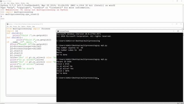Open Window menu in mp2.py editor window
The image size is (184, 104).
point(29,27)
